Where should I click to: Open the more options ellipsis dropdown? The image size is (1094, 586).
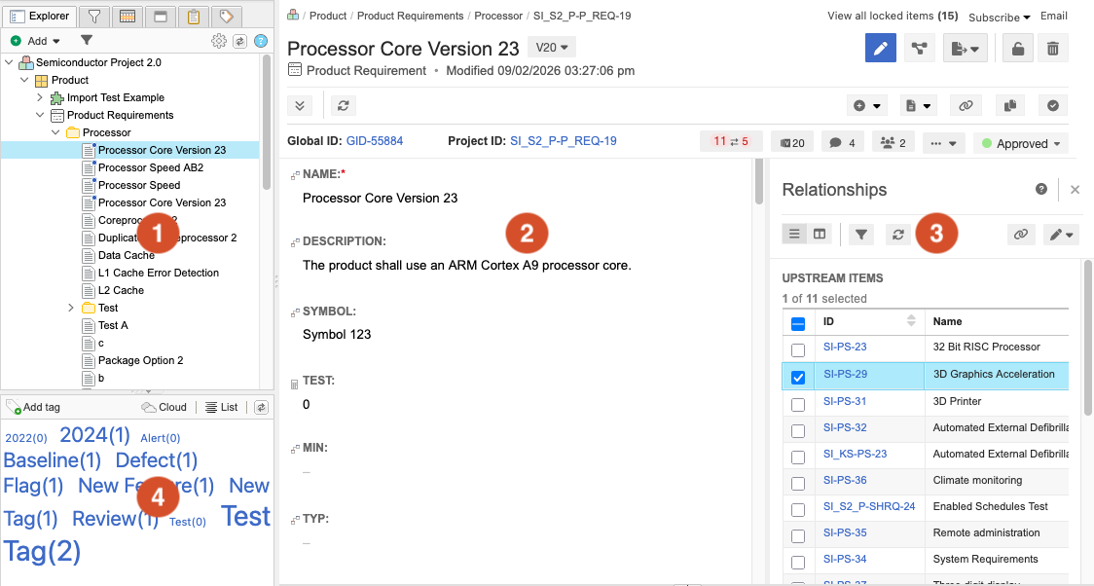coord(943,143)
